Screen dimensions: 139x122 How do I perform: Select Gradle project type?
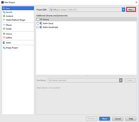coord(18,29)
